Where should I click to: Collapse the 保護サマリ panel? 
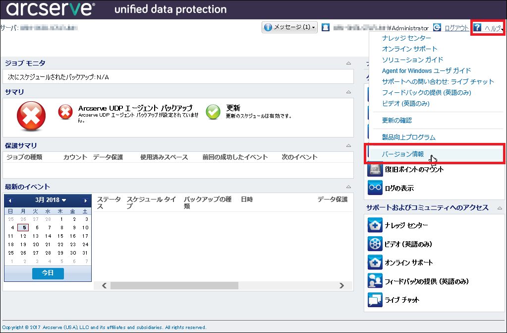pyautogui.click(x=348, y=146)
